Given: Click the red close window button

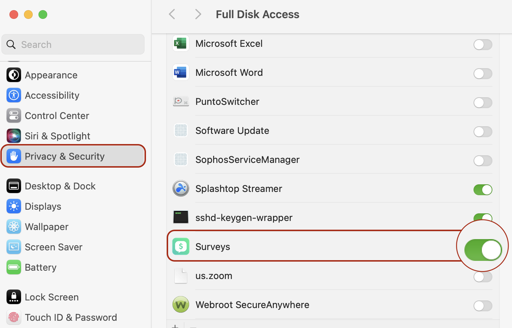Looking at the screenshot, I should tap(14, 15).
